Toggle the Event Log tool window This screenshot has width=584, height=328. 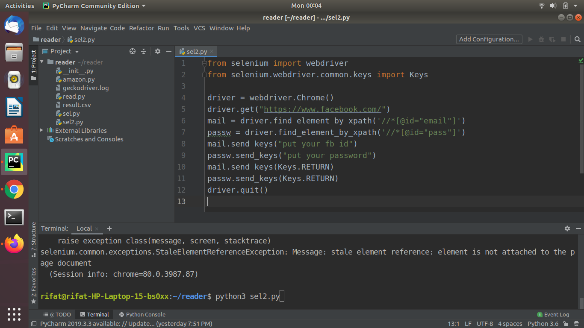click(553, 314)
